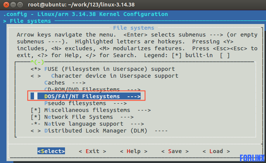Maximize the terminal window

point(20,5)
